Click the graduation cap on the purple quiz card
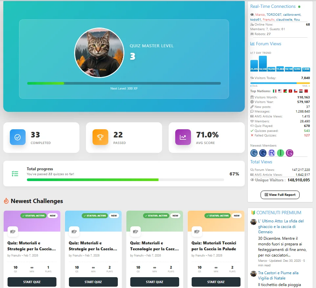Viewport: 316px width, 288px height. [x=13, y=232]
